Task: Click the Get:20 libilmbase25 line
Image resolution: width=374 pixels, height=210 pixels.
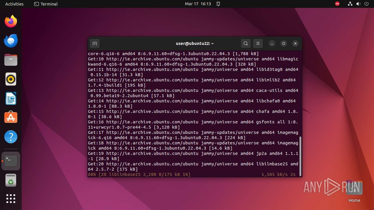Action: pyautogui.click(x=193, y=167)
